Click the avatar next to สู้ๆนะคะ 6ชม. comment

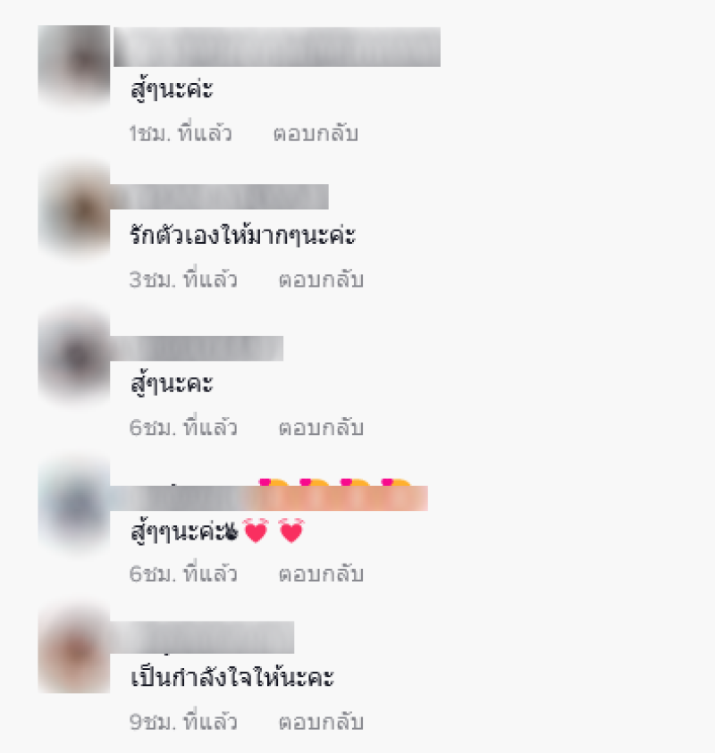pos(74,356)
